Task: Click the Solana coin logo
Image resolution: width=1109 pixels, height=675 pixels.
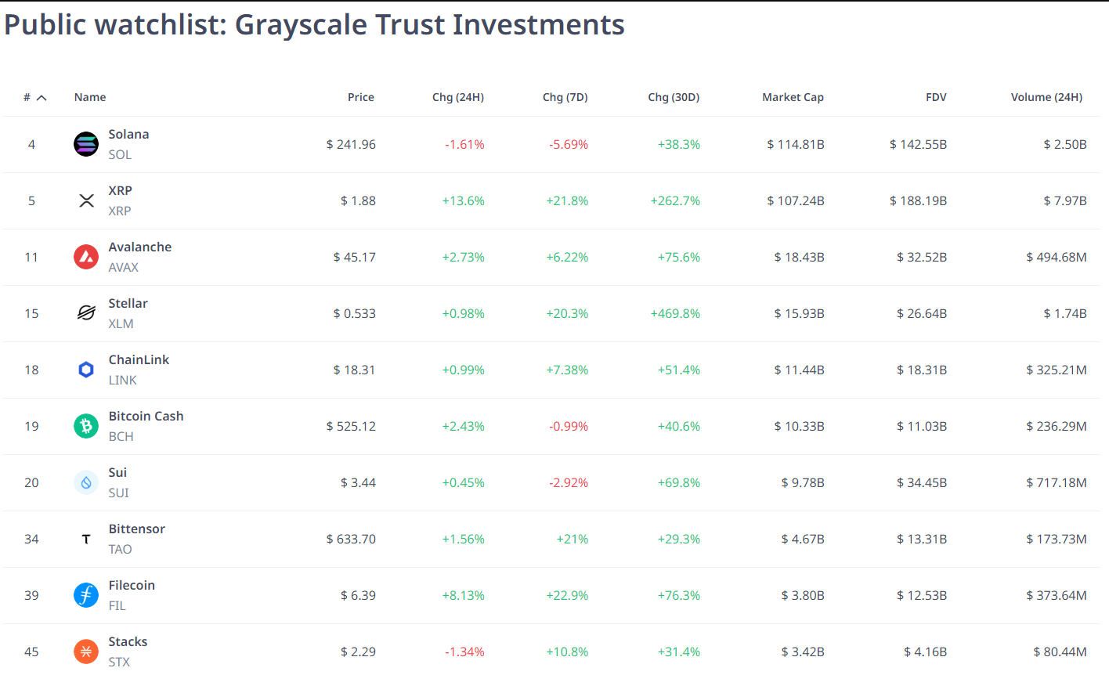Action: pyautogui.click(x=85, y=144)
